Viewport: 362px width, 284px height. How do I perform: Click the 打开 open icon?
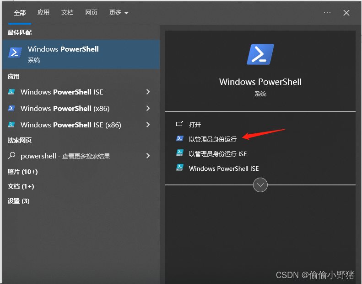[x=179, y=124]
